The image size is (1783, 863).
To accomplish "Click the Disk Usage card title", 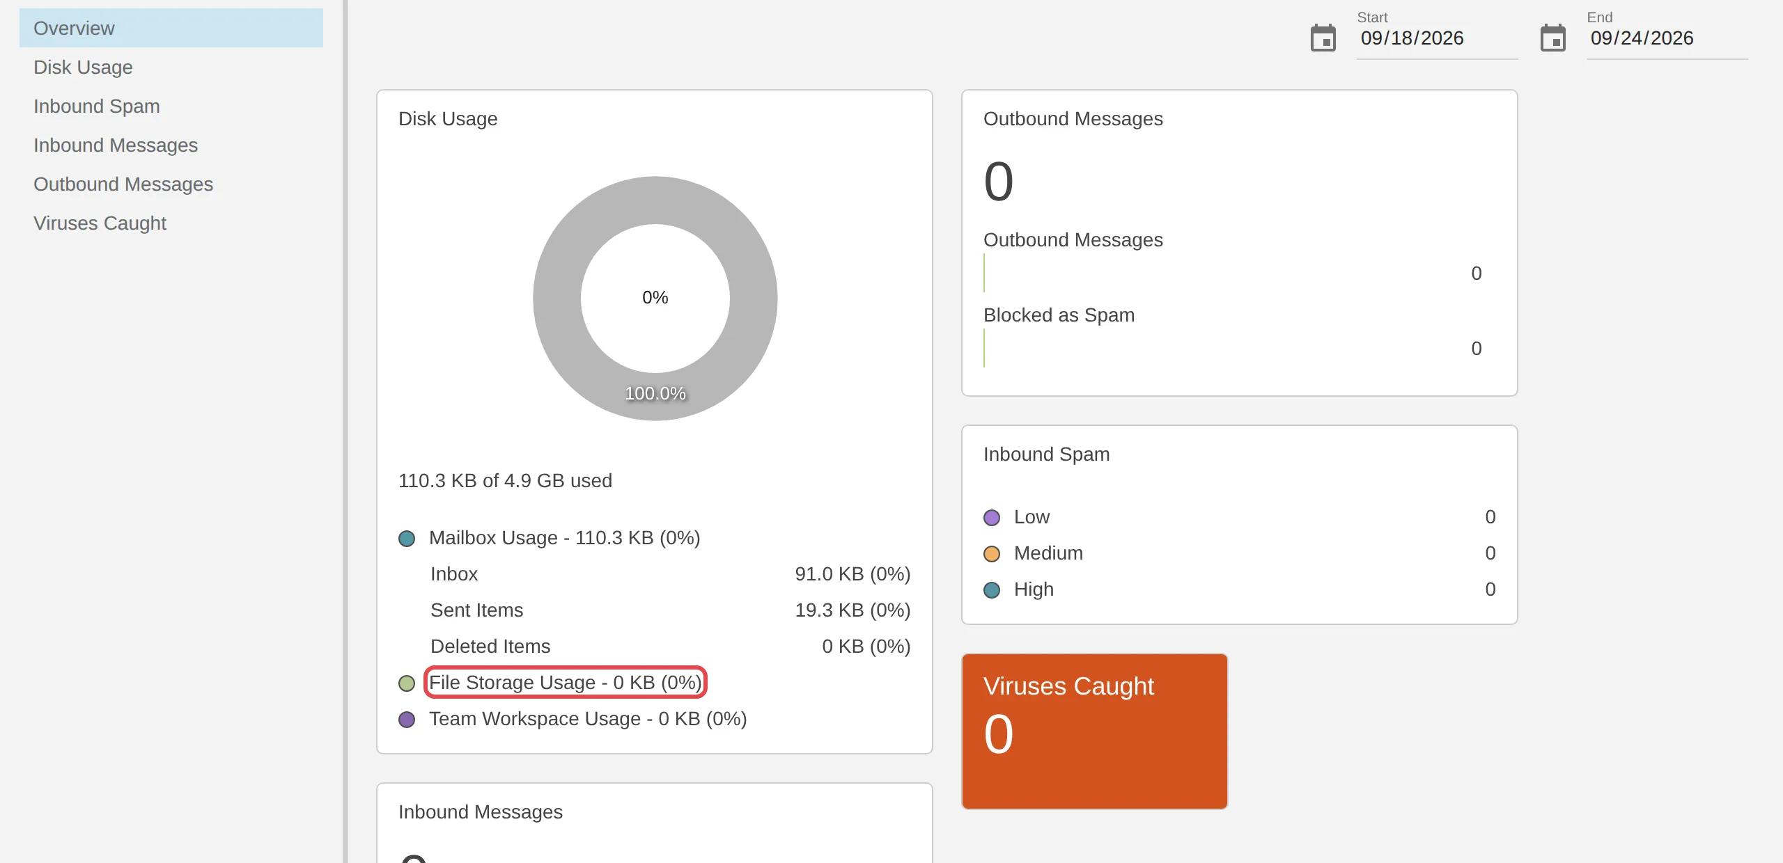I will [x=448, y=119].
